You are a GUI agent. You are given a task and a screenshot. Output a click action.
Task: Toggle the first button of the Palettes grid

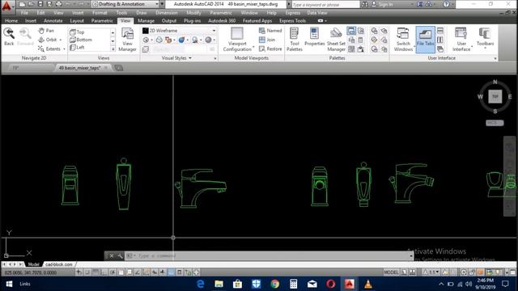tap(351, 31)
